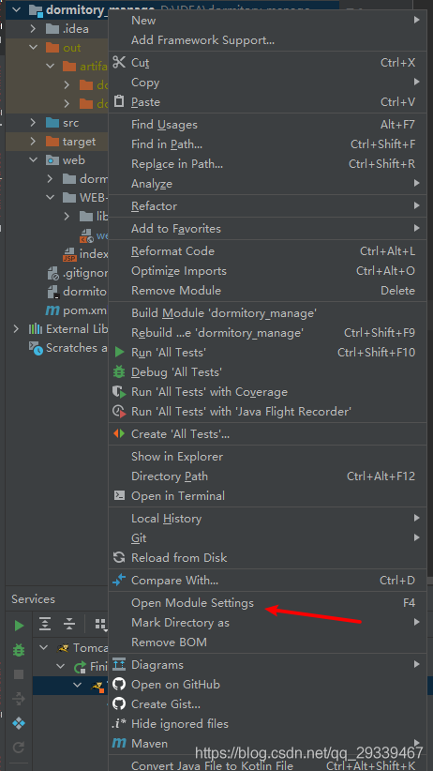The height and width of the screenshot is (771, 433).
Task: Choose Add Framework Support...
Action: [267, 39]
